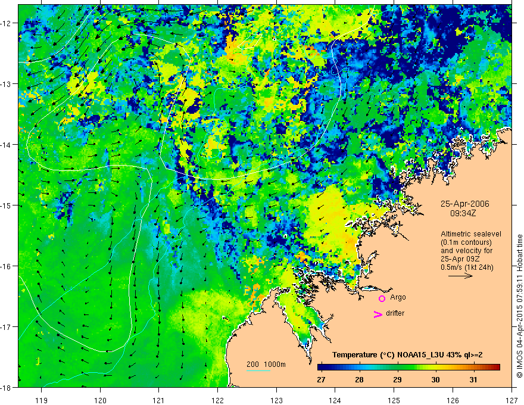
Task: Click the latitude axis label -13
Action: (7, 83)
